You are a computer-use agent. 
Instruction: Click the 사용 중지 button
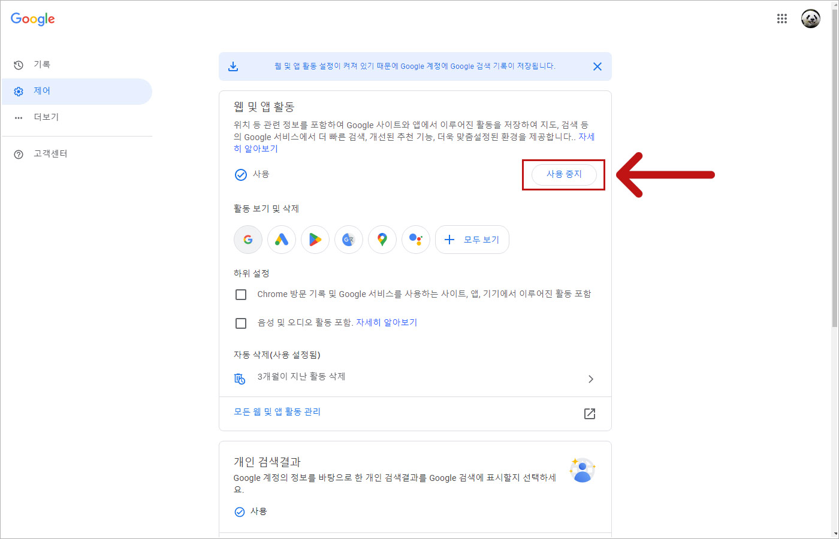[564, 174]
